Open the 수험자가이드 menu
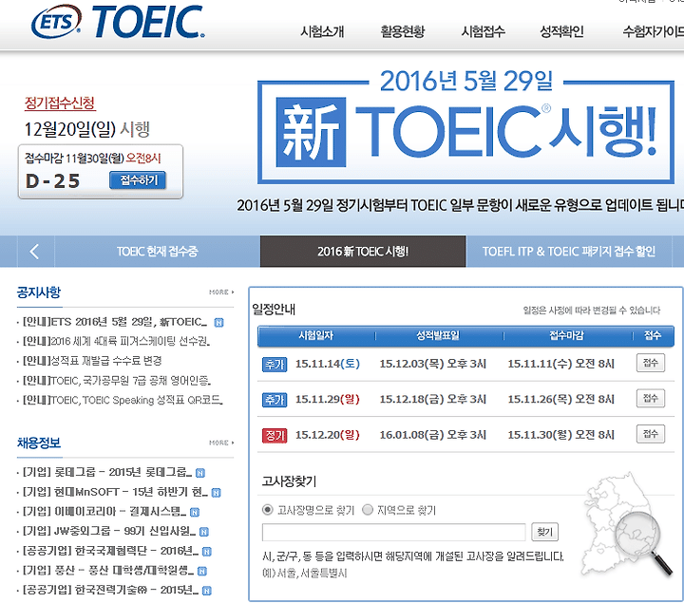Image resolution: width=684 pixels, height=603 pixels. tap(653, 31)
